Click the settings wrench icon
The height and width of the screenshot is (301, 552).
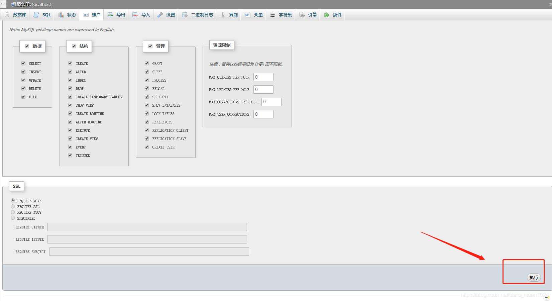tap(160, 15)
